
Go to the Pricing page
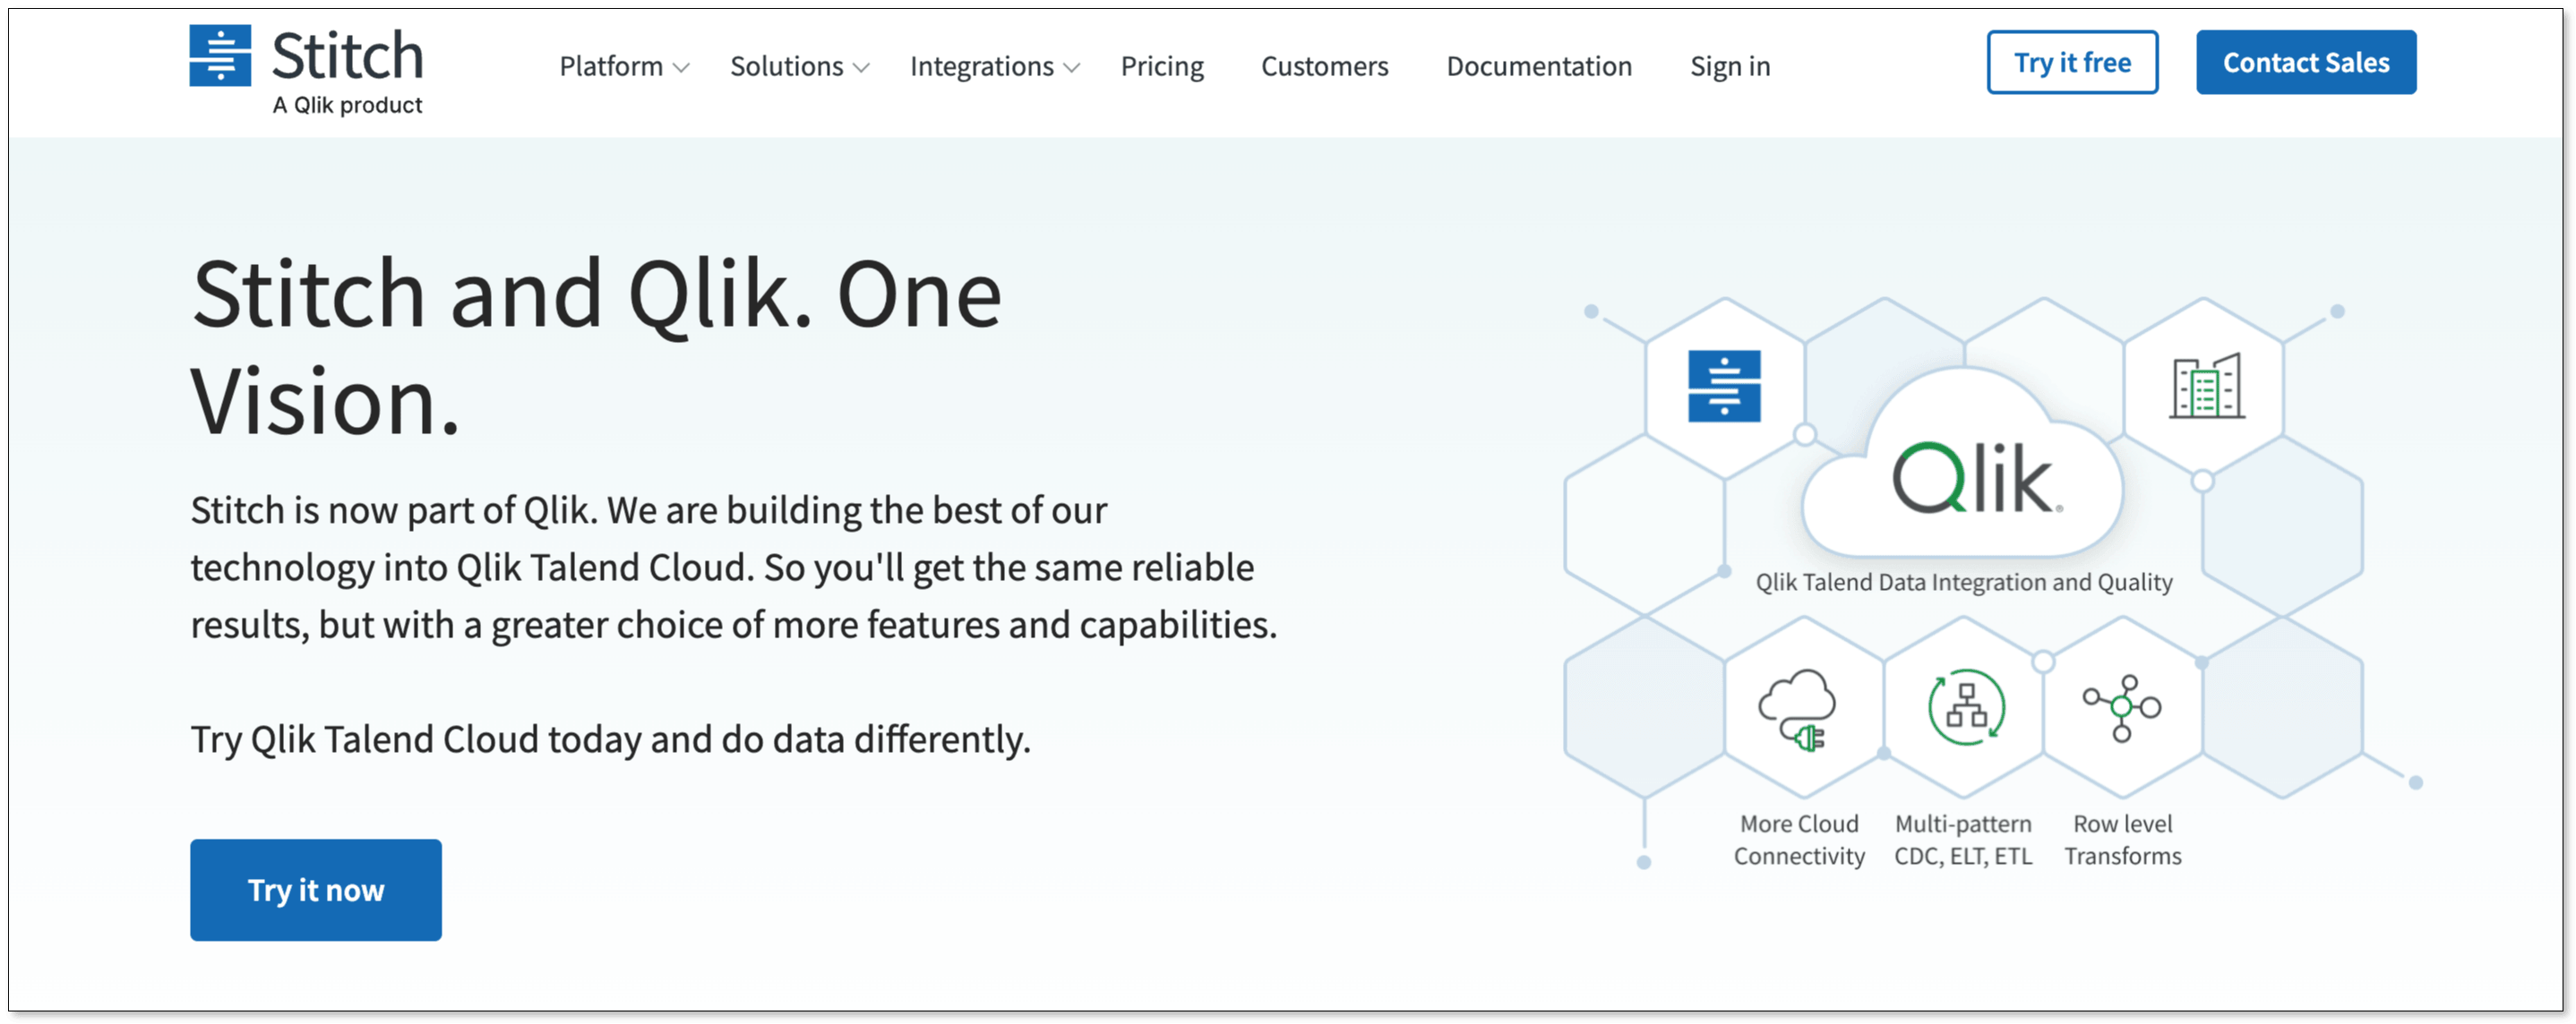tap(1162, 66)
